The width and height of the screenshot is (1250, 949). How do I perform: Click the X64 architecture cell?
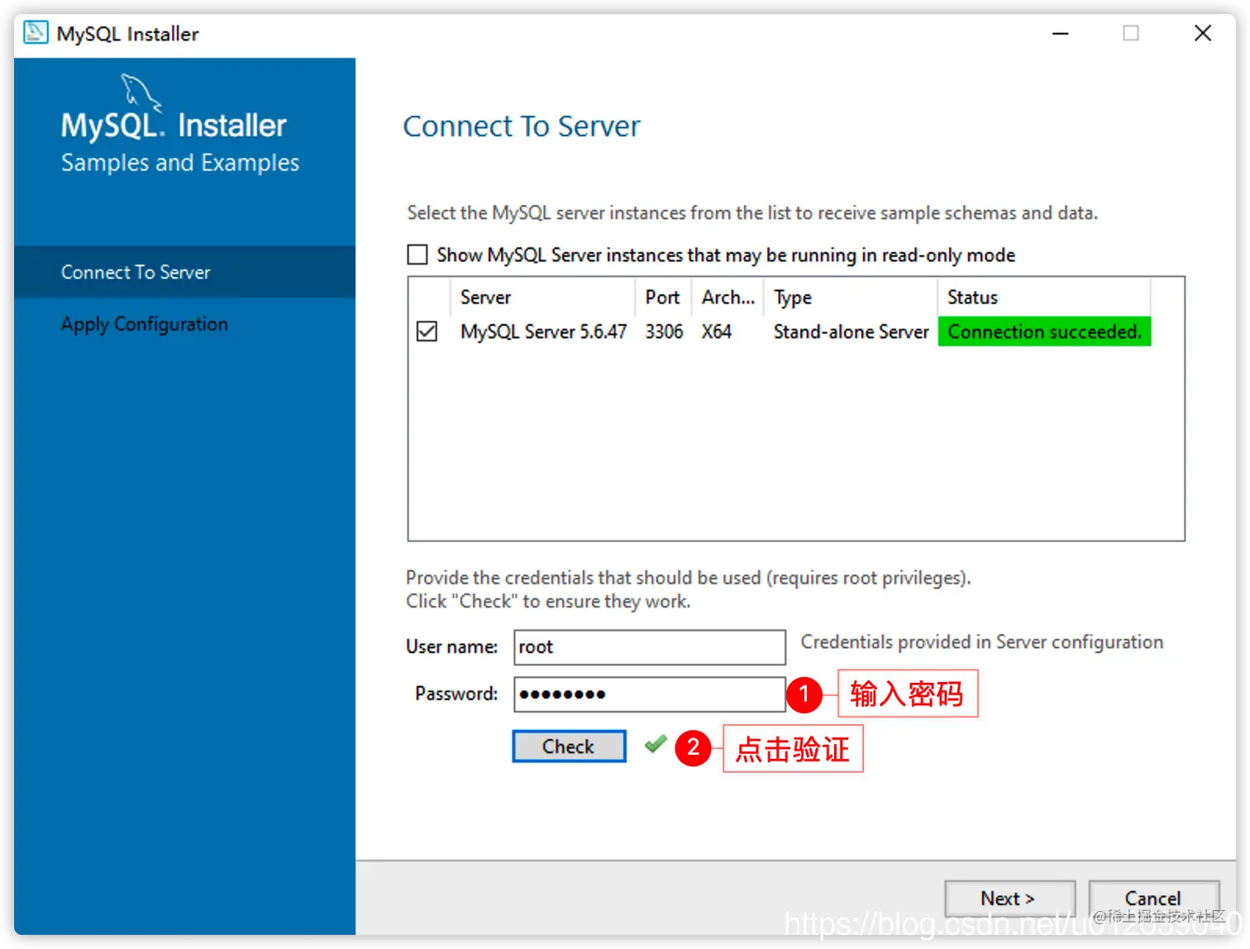tap(717, 332)
